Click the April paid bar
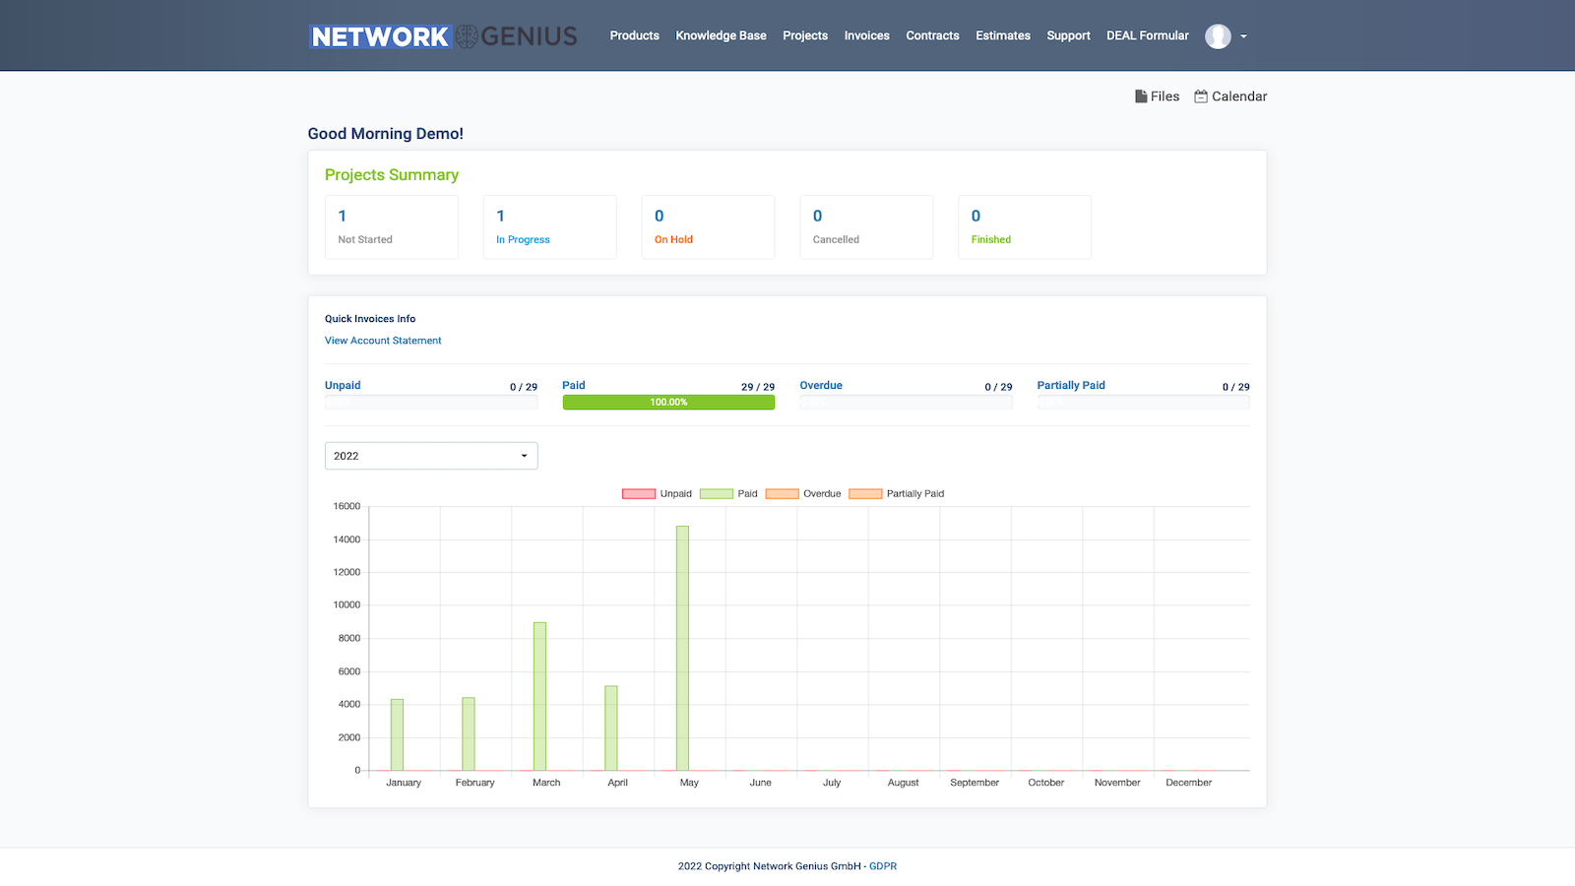 pyautogui.click(x=611, y=728)
